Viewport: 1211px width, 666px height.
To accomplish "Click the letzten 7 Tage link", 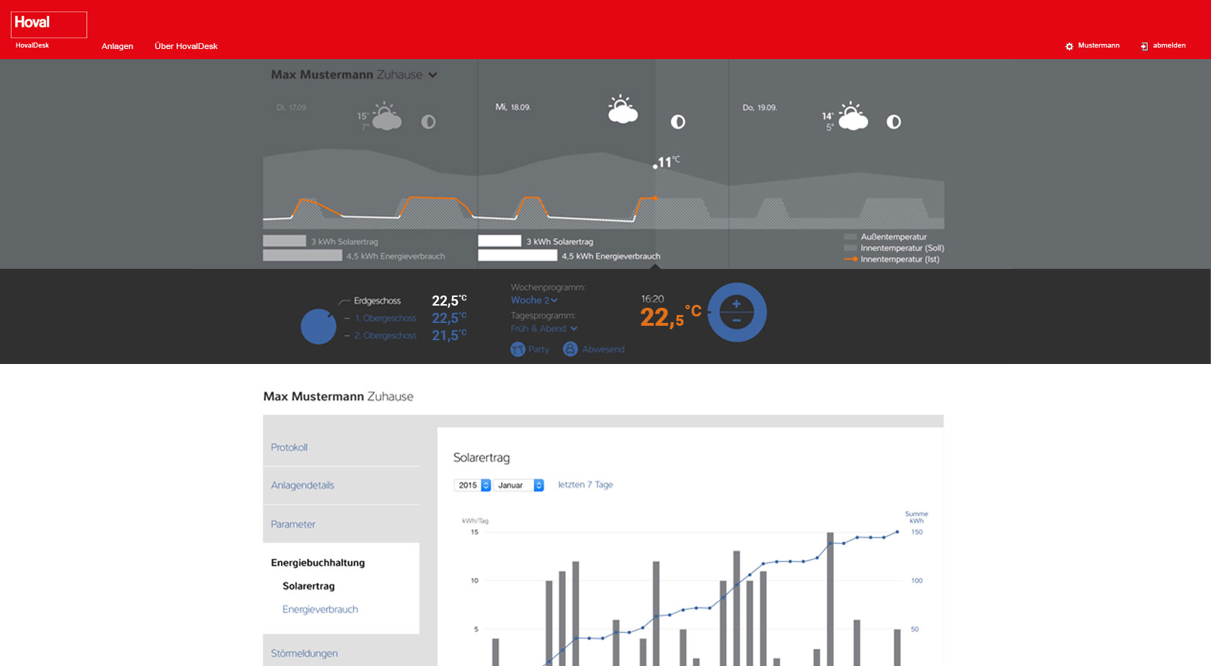I will [585, 485].
